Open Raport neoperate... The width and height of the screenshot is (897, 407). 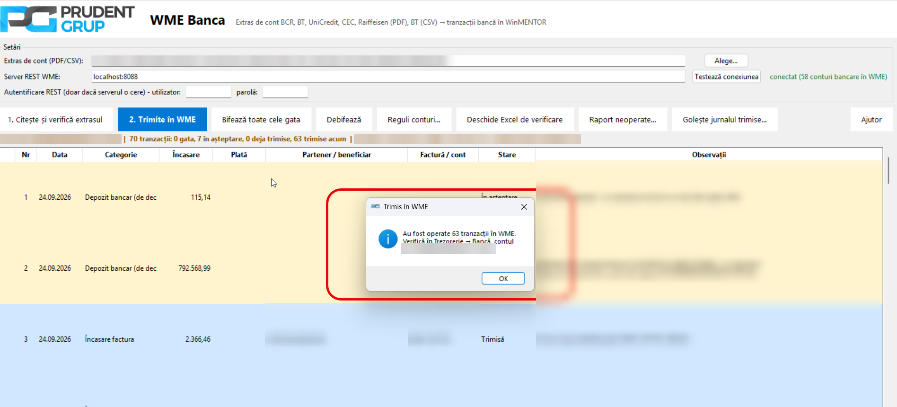623,120
